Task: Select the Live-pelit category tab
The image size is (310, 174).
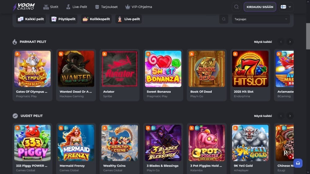Action: 129,19
